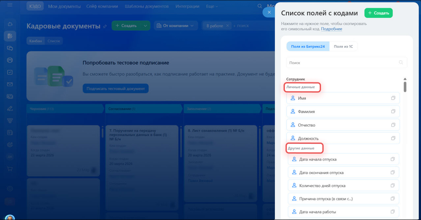Open Сейф компании menu item

click(x=102, y=6)
